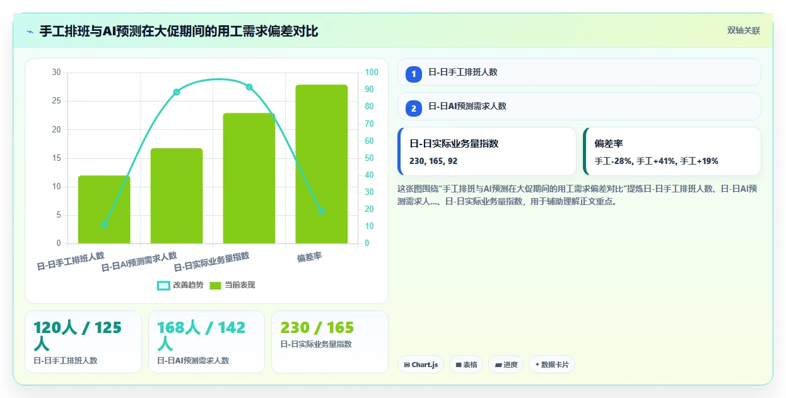The height and width of the screenshot is (398, 786).
Task: Click the x-axis label 日-日AI预测需求人数
Action: coord(139,262)
